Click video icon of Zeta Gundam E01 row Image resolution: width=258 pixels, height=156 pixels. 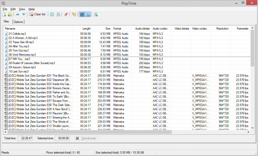pos(7,76)
